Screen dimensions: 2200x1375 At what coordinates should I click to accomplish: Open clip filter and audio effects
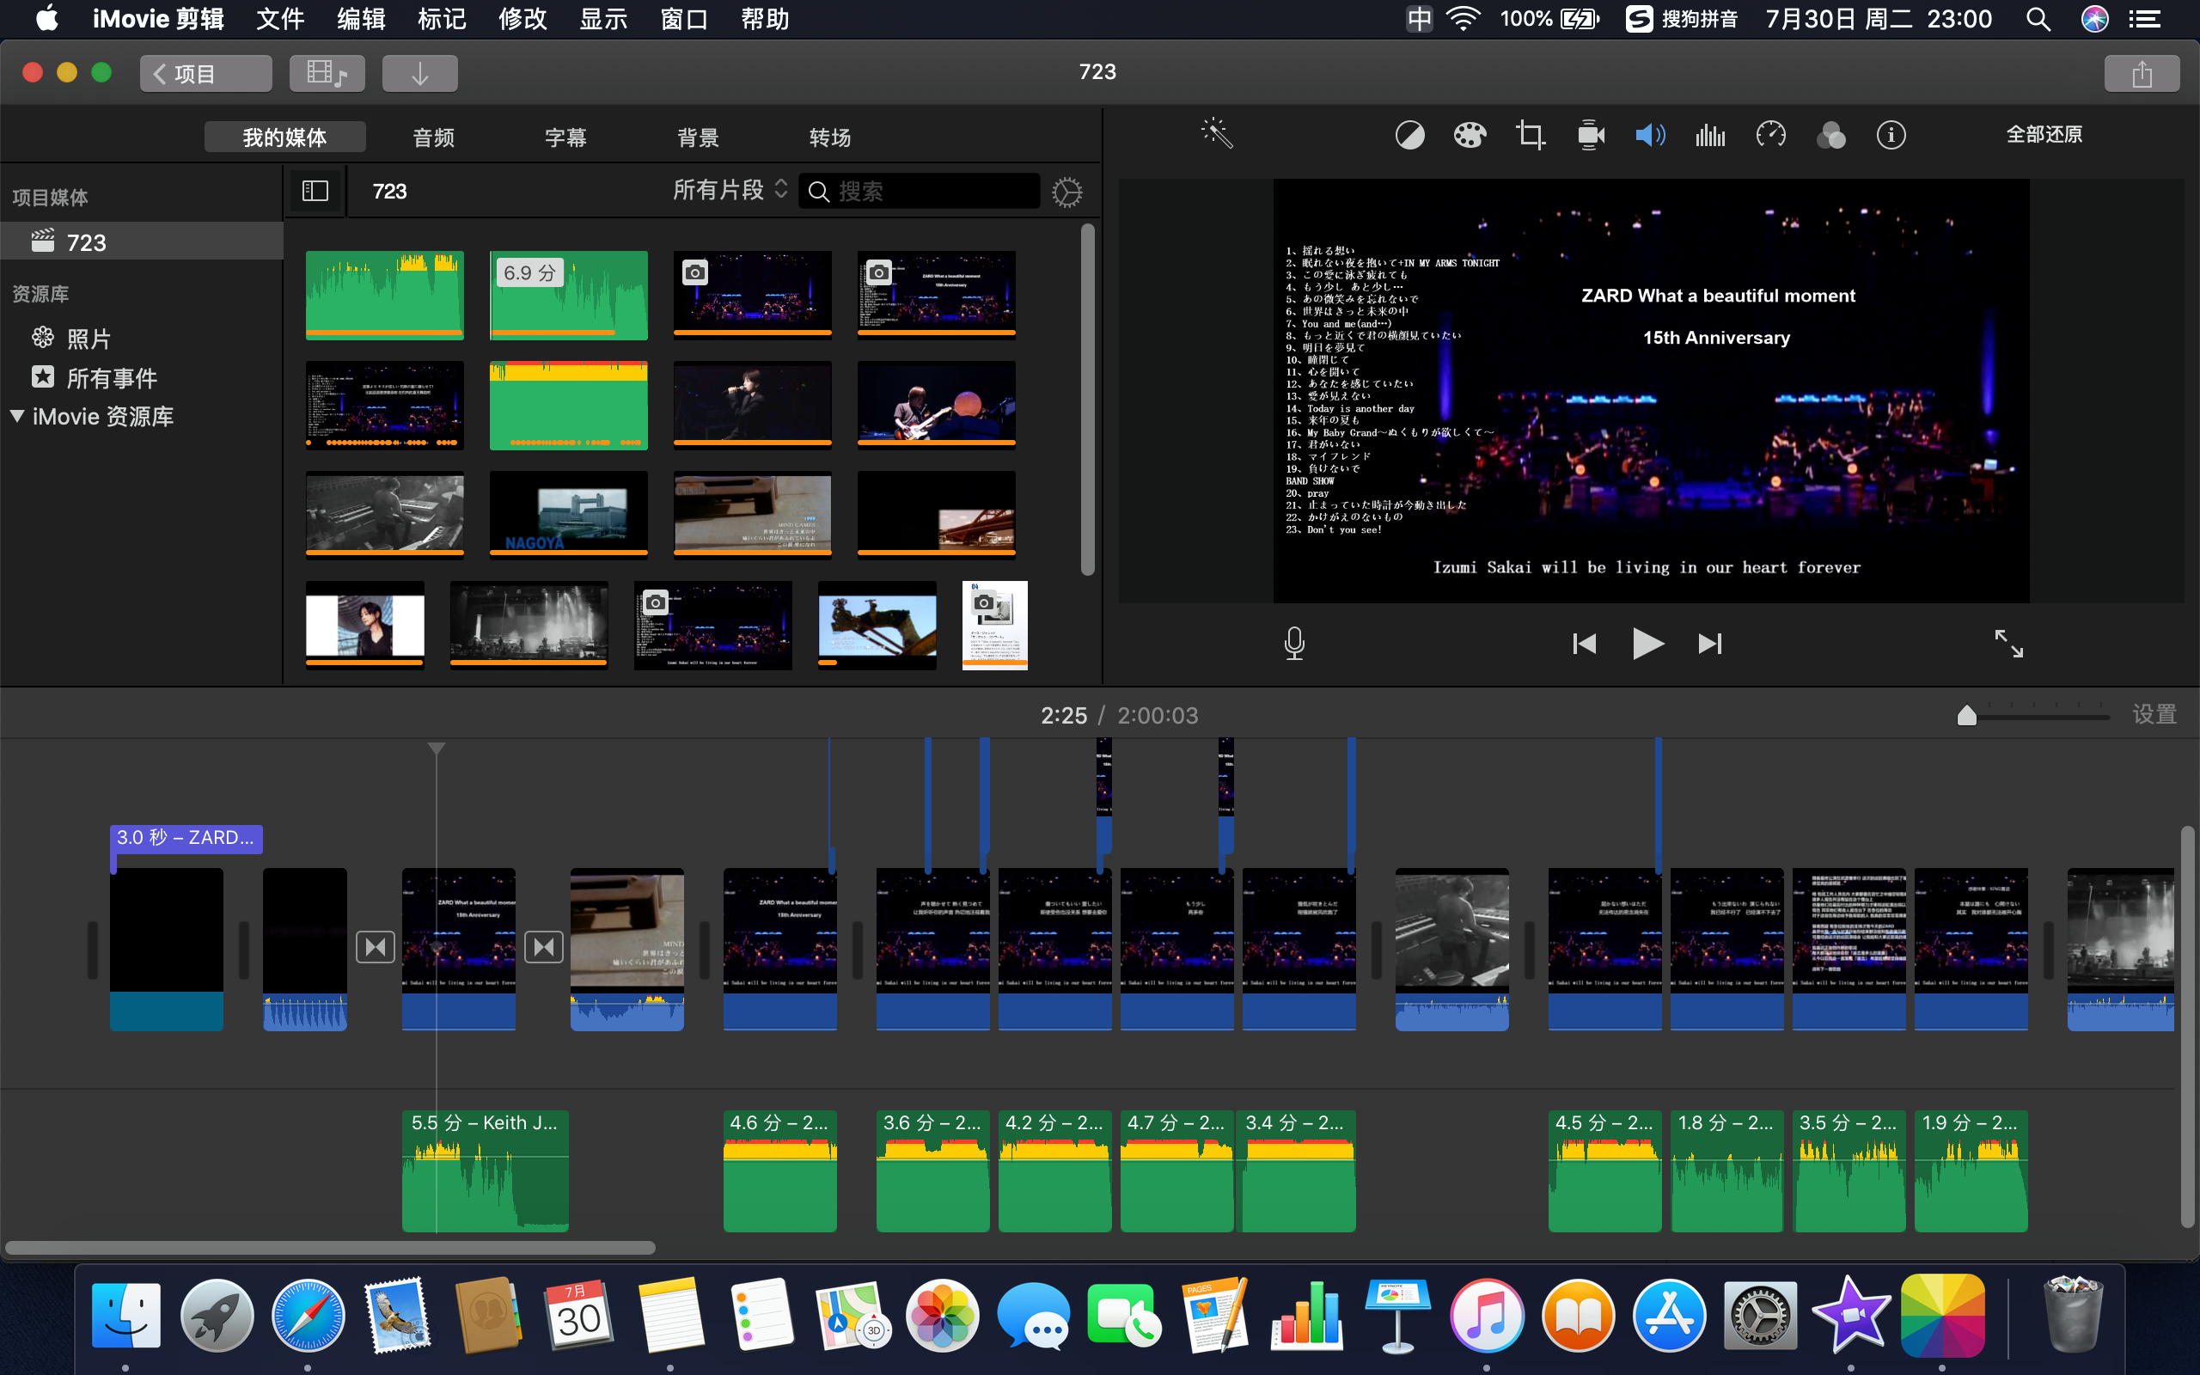(1831, 136)
